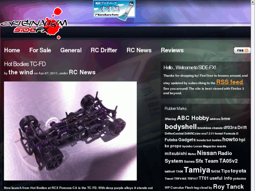Click the page's vertical scrollbar
Viewport: 255px width, 191px height.
(253, 95)
